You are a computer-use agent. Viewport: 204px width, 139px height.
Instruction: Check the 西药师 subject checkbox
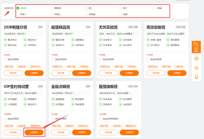click(x=52, y=8)
